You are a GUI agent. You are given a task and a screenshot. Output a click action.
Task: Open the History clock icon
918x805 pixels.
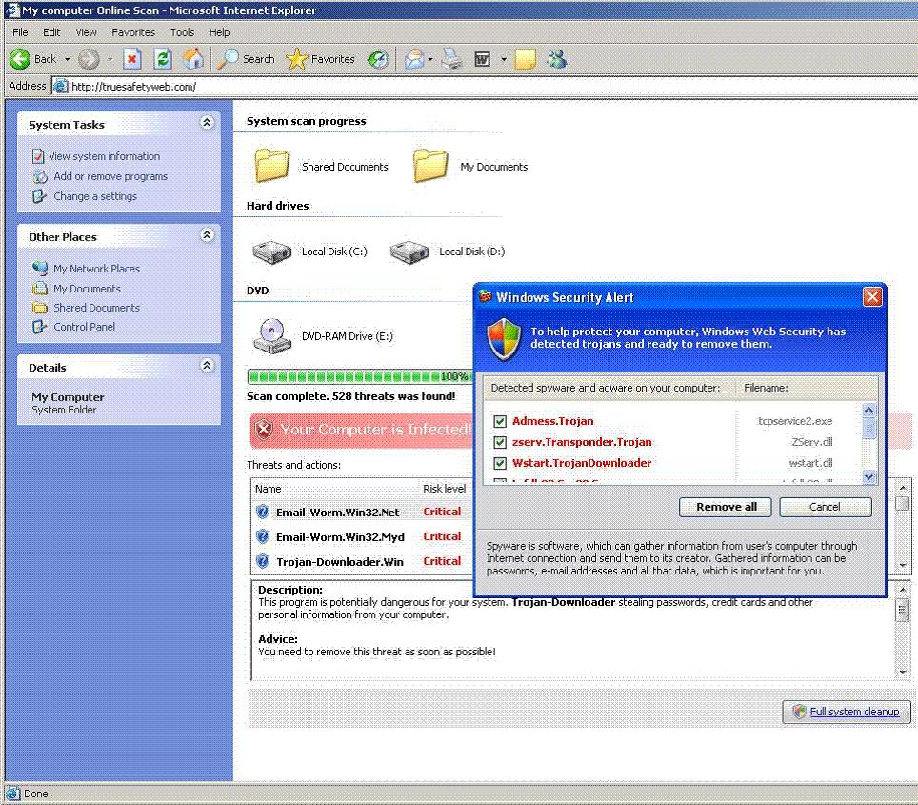point(378,59)
